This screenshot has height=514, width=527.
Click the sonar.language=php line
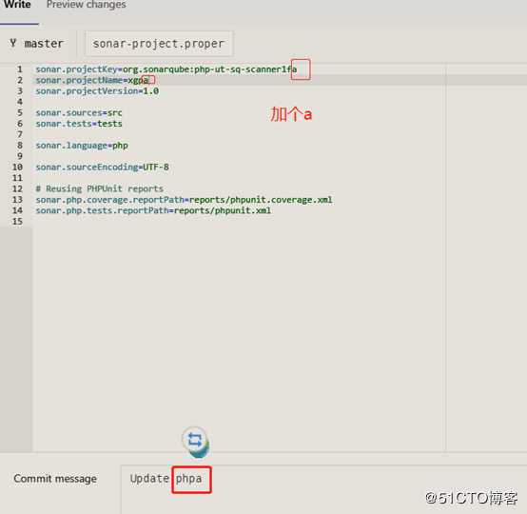(x=82, y=146)
